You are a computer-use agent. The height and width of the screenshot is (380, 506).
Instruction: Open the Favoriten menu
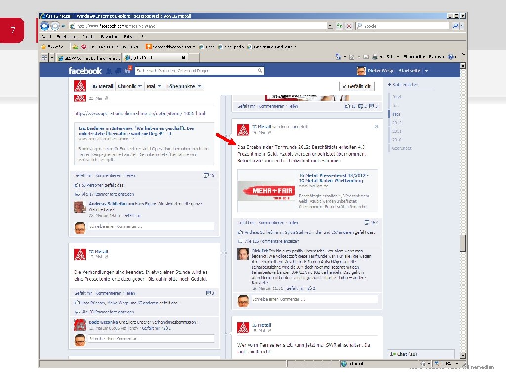(x=109, y=37)
